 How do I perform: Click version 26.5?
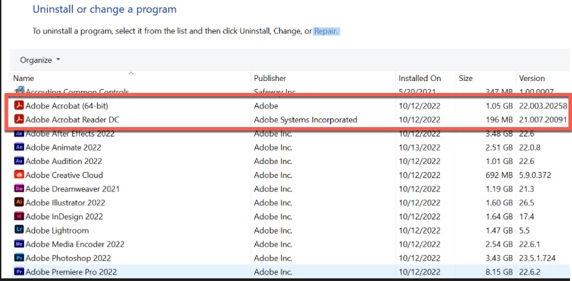tap(526, 203)
